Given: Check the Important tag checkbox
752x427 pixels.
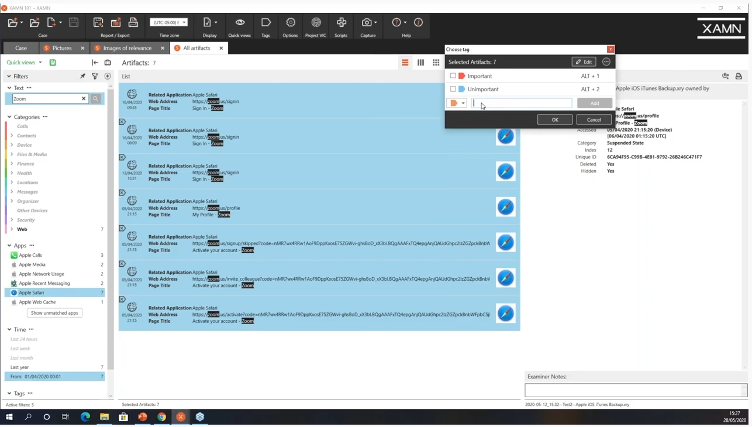Looking at the screenshot, I should point(453,76).
